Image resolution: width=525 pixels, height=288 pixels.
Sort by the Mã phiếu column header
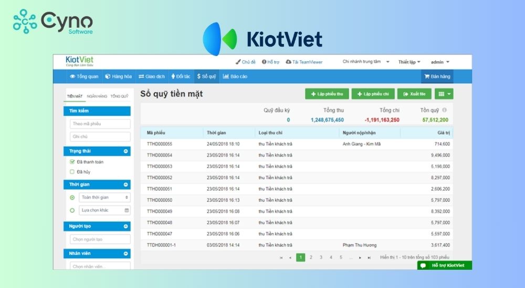pos(156,132)
